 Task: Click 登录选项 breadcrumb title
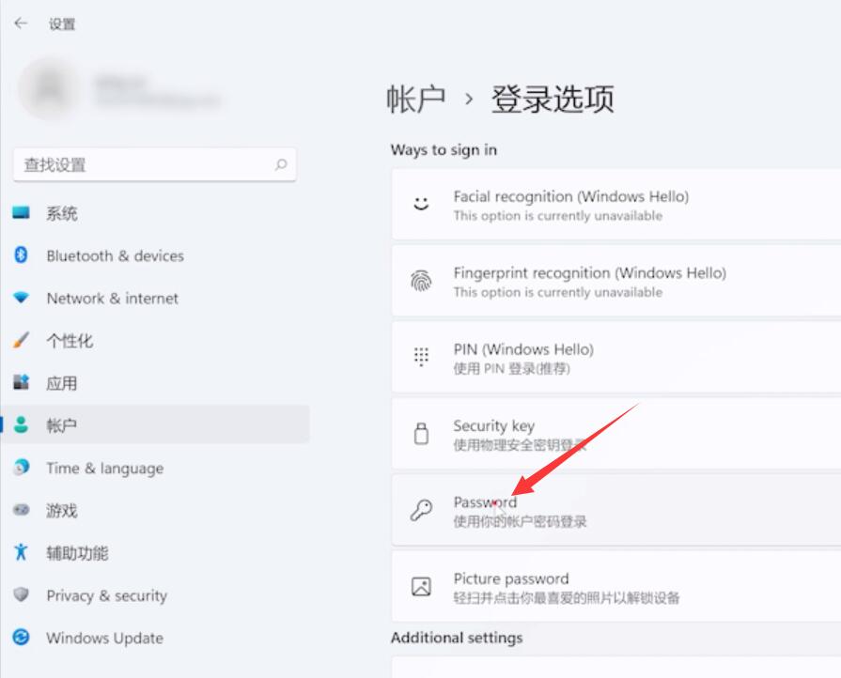point(553,100)
